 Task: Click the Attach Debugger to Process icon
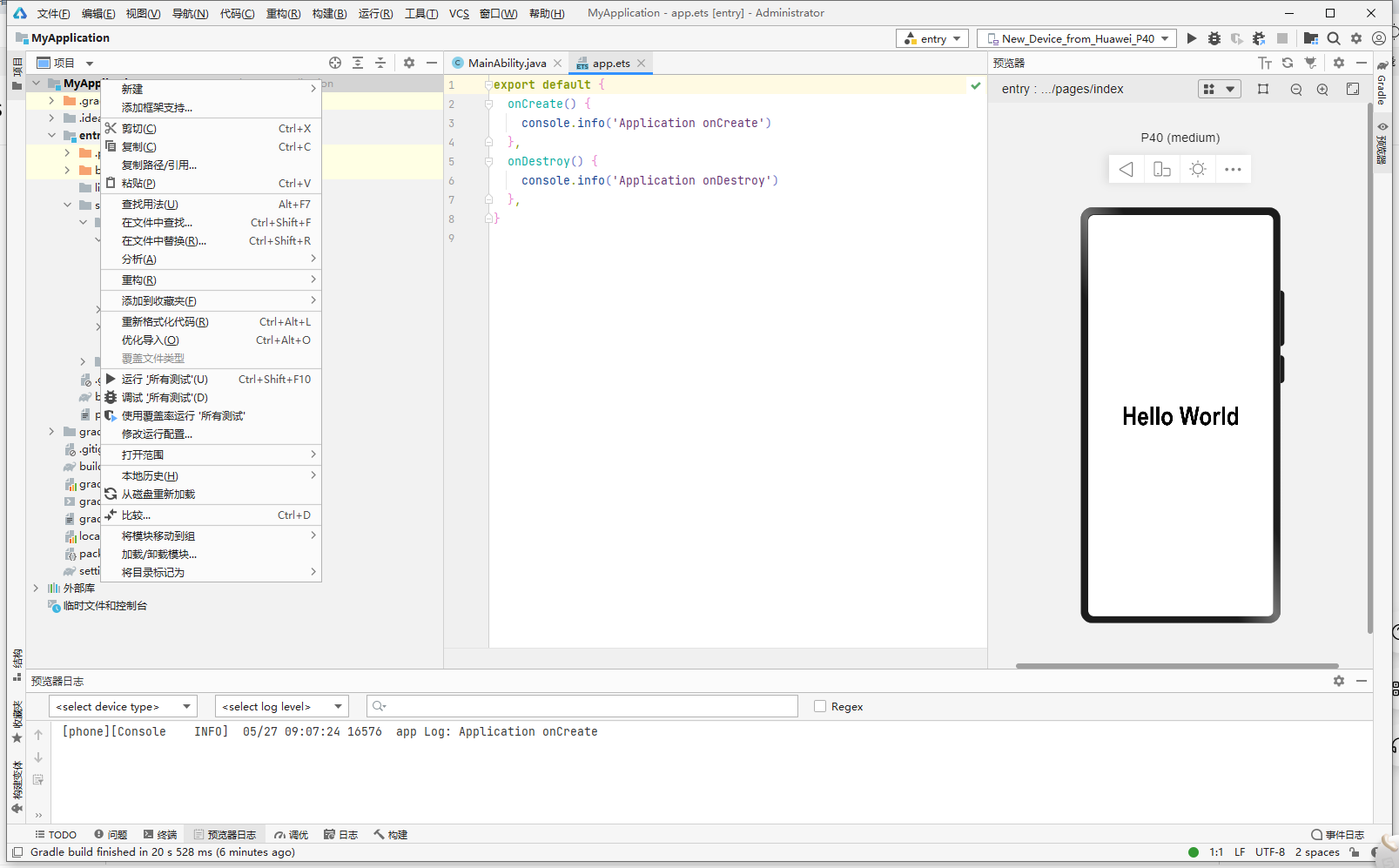pyautogui.click(x=1259, y=38)
